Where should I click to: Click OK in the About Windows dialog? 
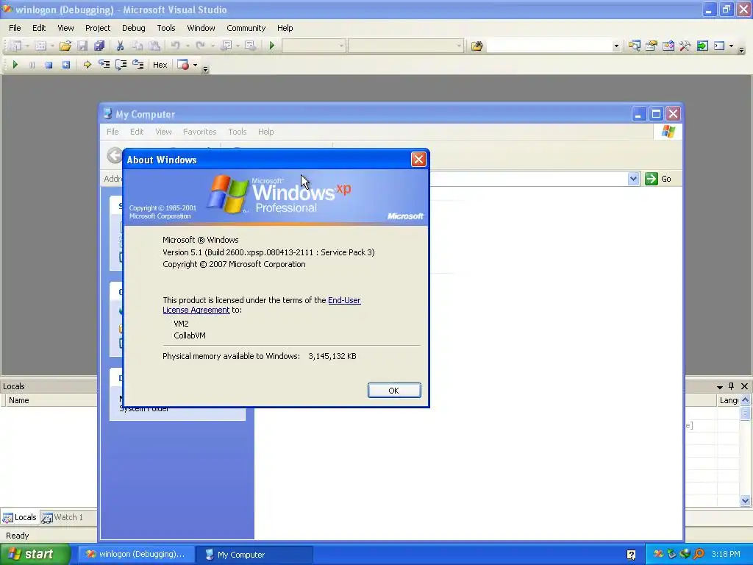(394, 390)
